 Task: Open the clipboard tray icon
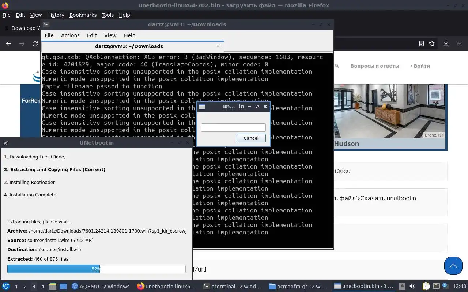(426, 286)
